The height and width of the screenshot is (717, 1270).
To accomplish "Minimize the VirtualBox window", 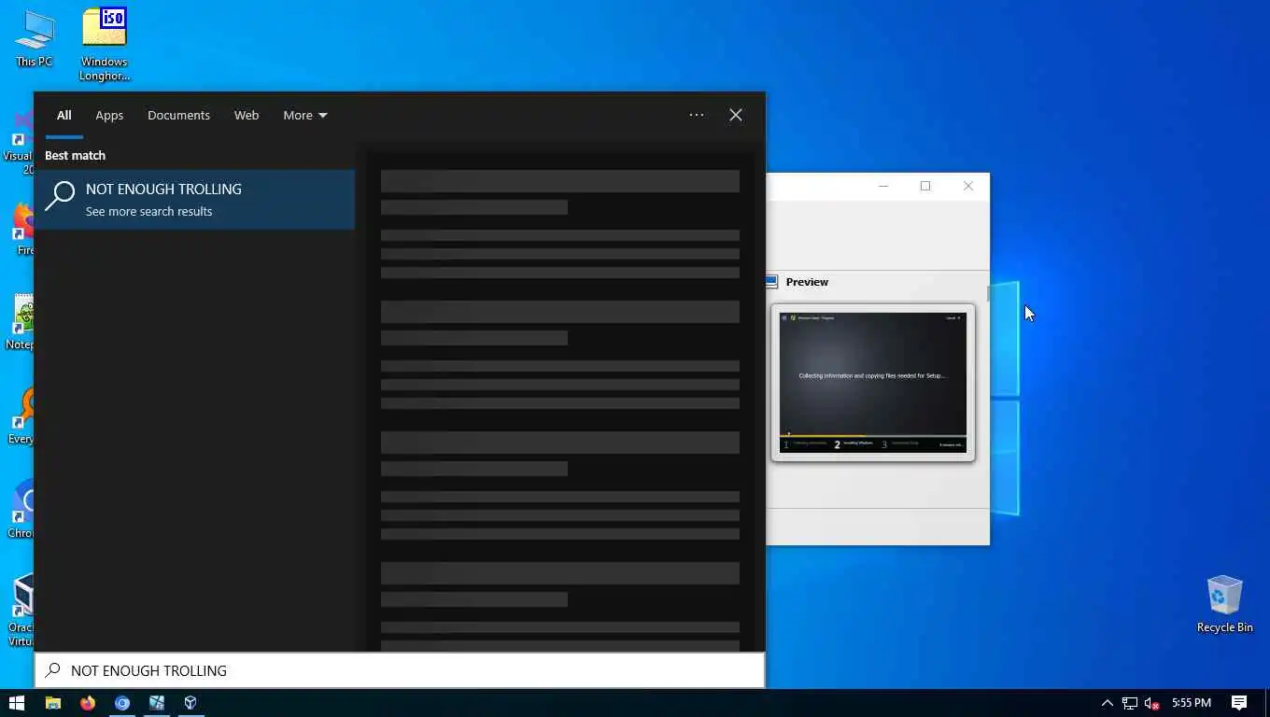I will click(883, 186).
